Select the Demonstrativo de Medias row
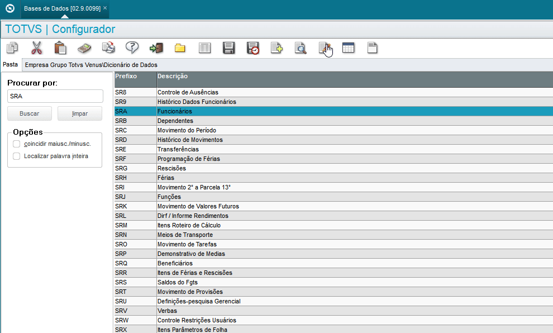 [333, 254]
